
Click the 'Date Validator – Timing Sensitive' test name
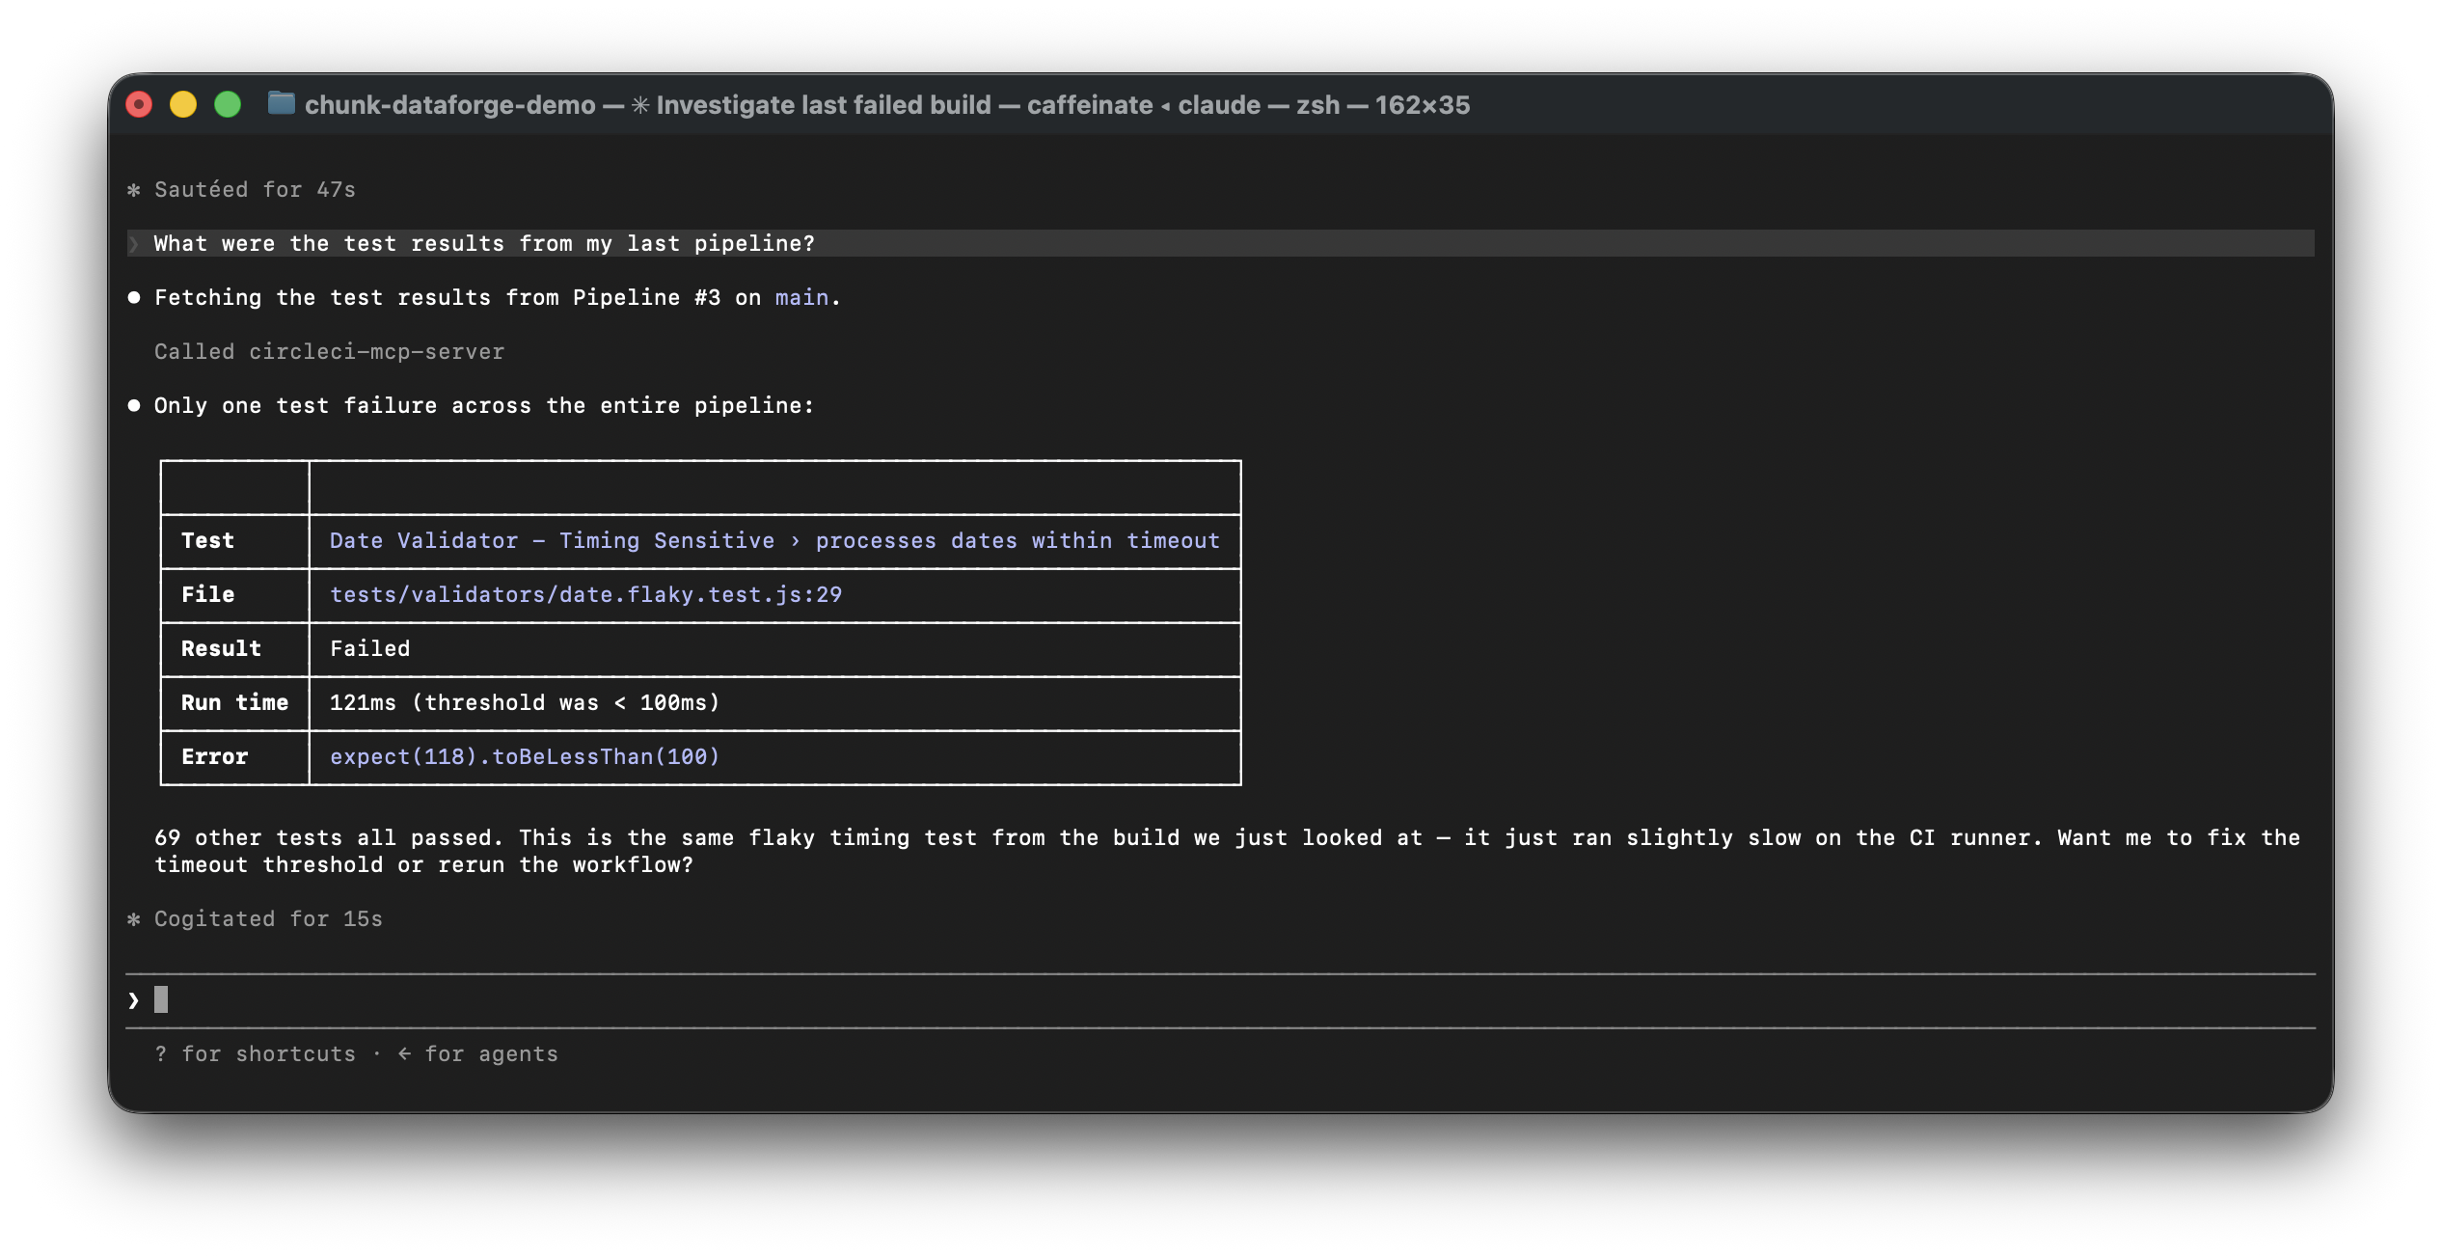pos(774,541)
